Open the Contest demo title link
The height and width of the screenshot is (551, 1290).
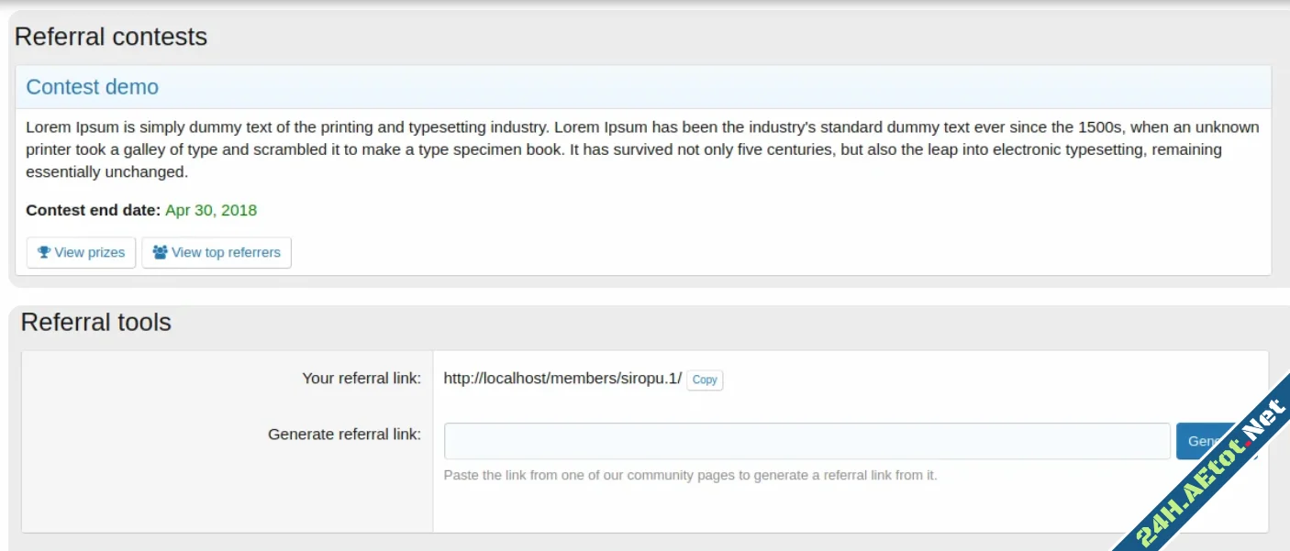92,87
